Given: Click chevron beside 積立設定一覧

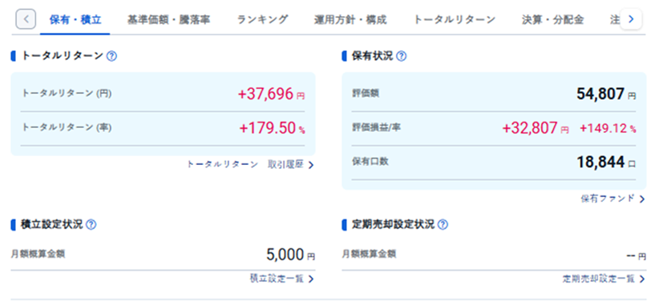Looking at the screenshot, I should (x=311, y=279).
